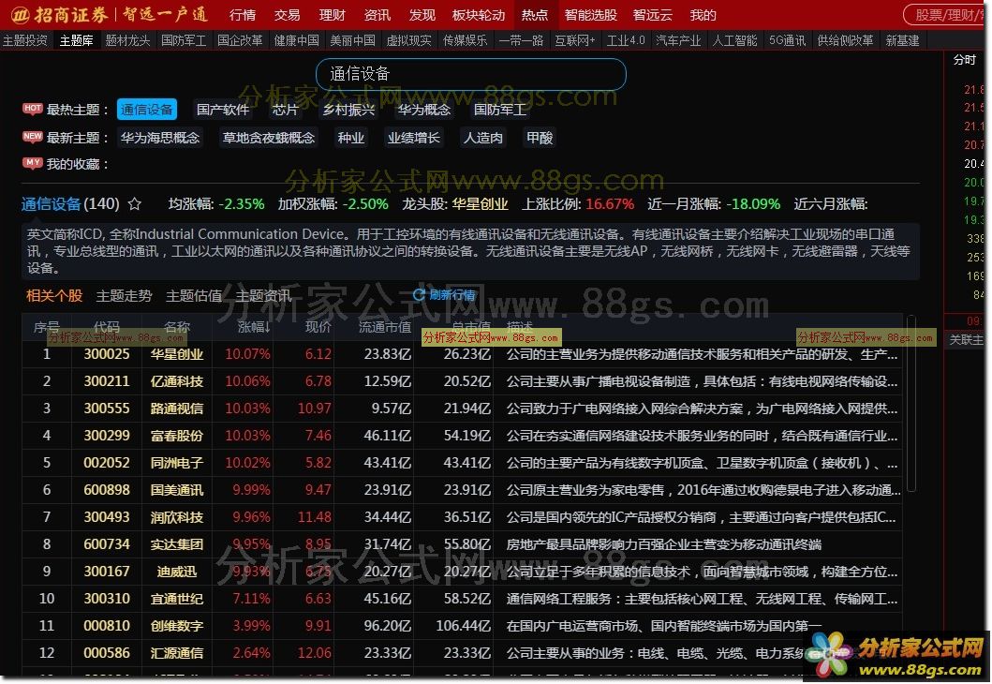Open the 行情 top menu
Viewport: 992px width, 684px height.
[x=243, y=15]
